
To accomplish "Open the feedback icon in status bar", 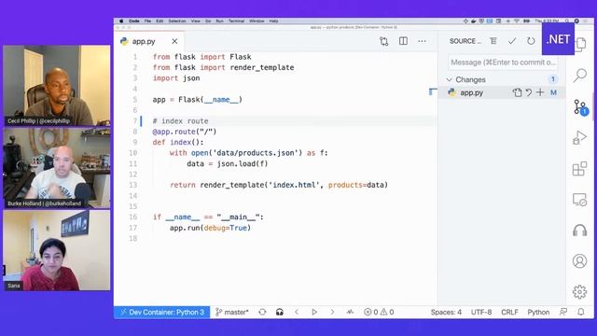I will tap(563, 312).
